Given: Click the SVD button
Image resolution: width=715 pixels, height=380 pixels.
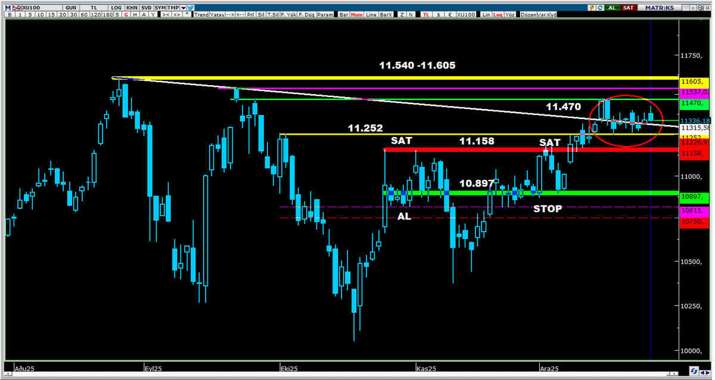Looking at the screenshot, I should point(146,8).
